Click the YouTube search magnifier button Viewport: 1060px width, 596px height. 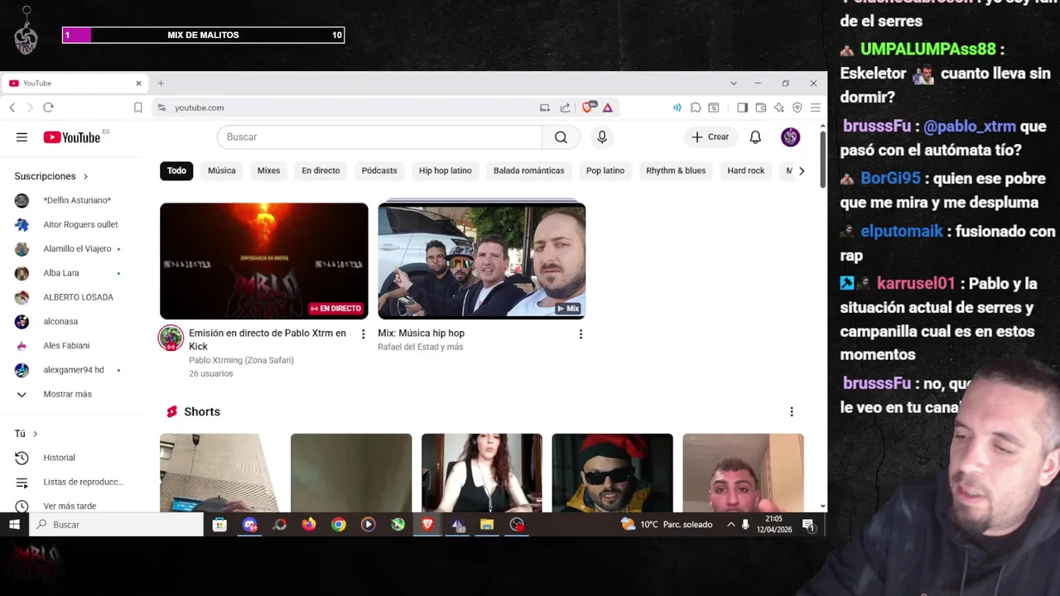click(x=561, y=137)
